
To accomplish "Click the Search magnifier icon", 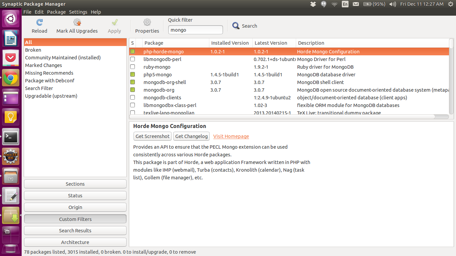I will 236,26.
